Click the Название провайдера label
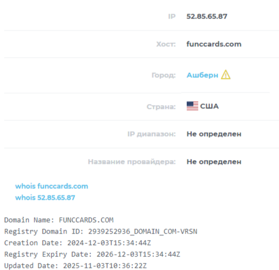Screen dimensions: 279x270 [132, 162]
